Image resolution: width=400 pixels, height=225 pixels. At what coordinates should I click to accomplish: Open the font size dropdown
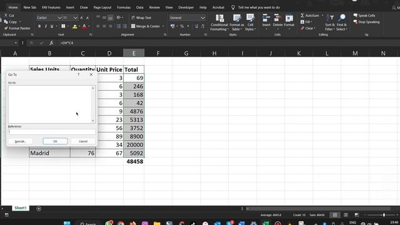(75, 17)
